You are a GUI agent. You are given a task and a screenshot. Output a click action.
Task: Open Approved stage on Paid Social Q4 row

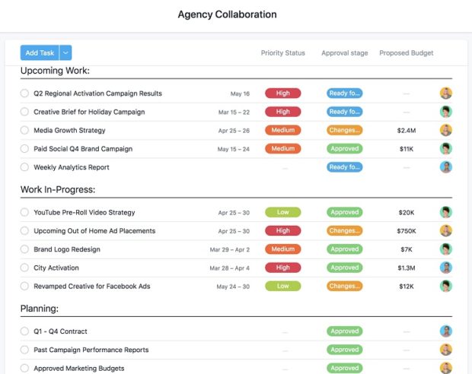pos(344,148)
